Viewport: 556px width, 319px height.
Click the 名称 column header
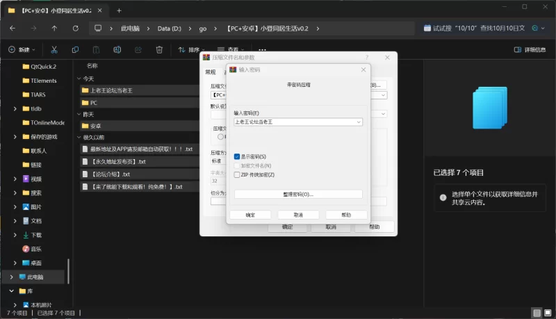tap(92, 65)
